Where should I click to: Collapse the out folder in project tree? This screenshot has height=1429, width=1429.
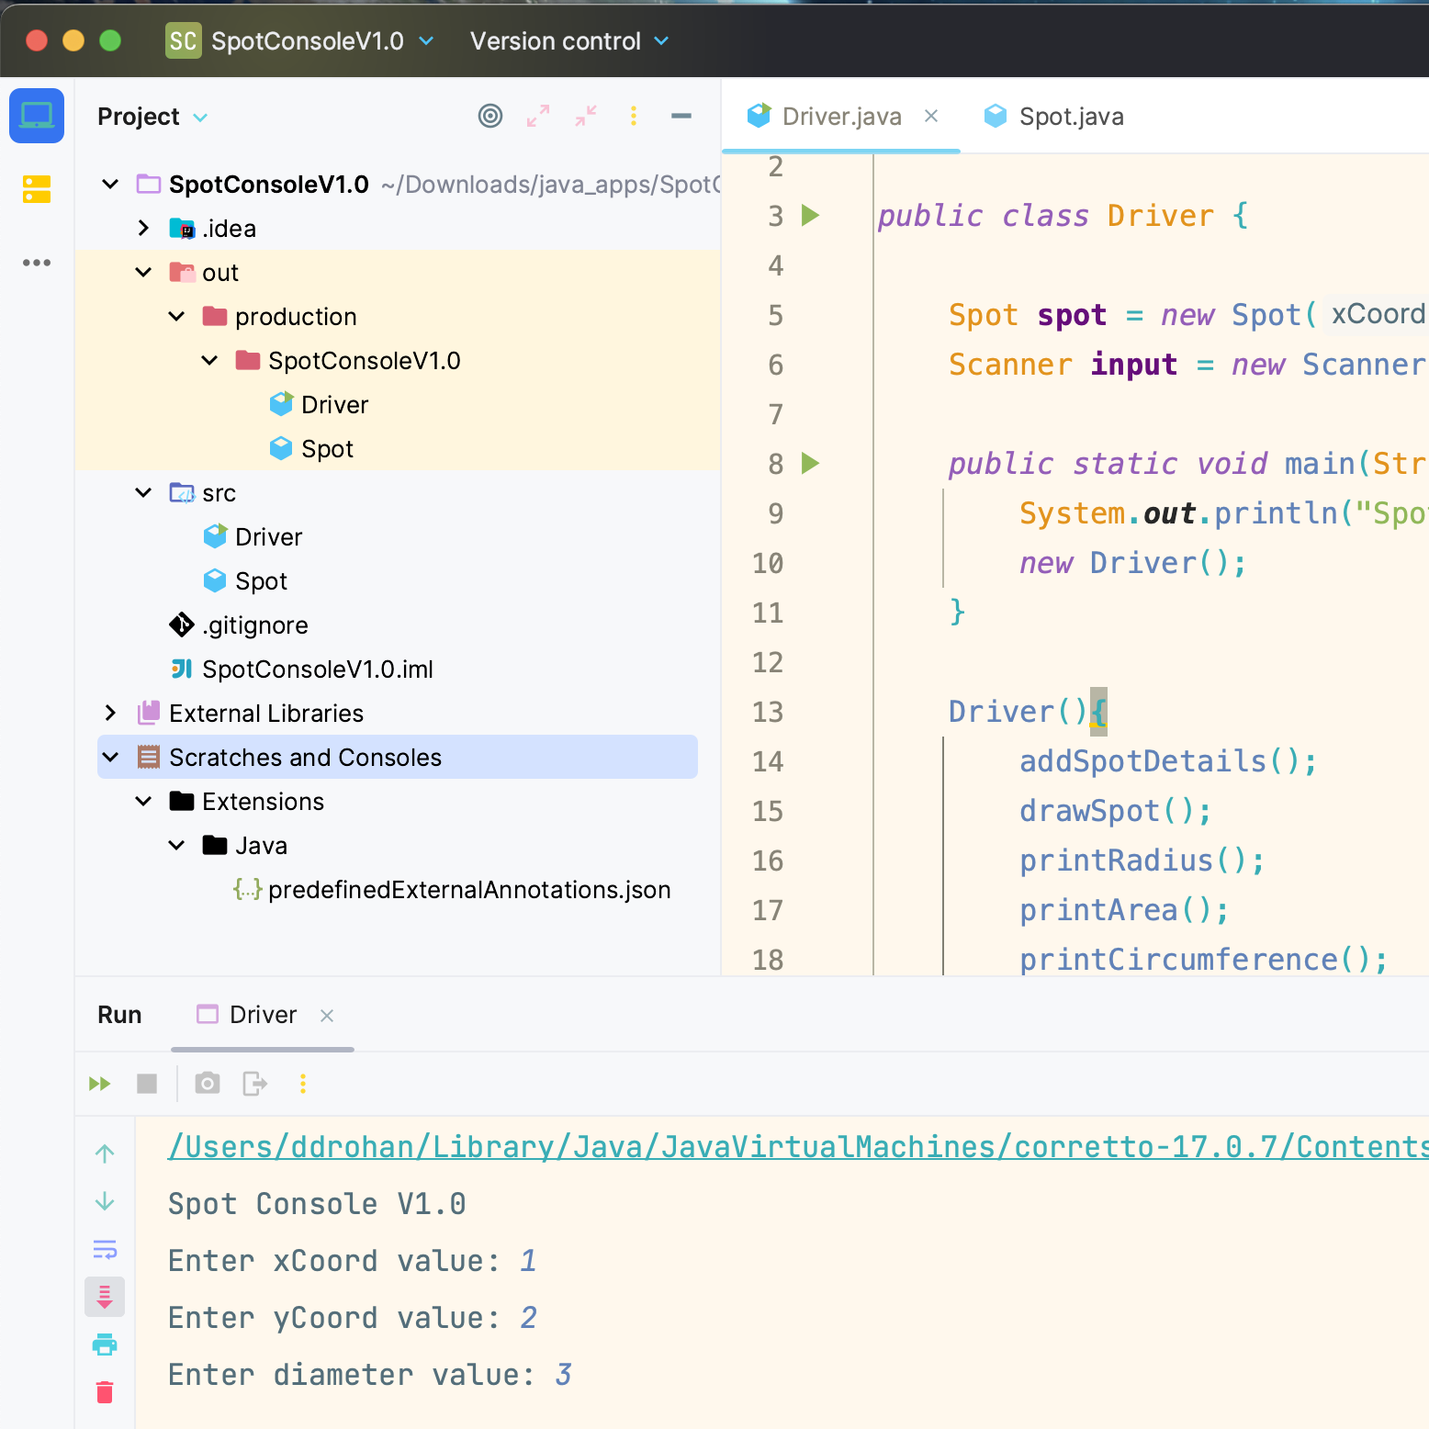click(x=143, y=273)
